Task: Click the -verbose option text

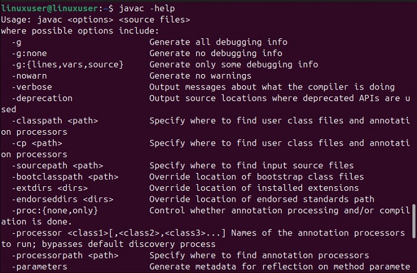Action: click(x=34, y=87)
